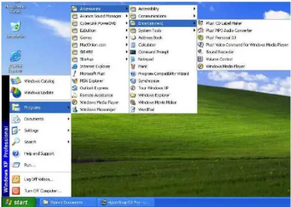The width and height of the screenshot is (291, 207).
Task: Click the start button
Action: coord(19,202)
